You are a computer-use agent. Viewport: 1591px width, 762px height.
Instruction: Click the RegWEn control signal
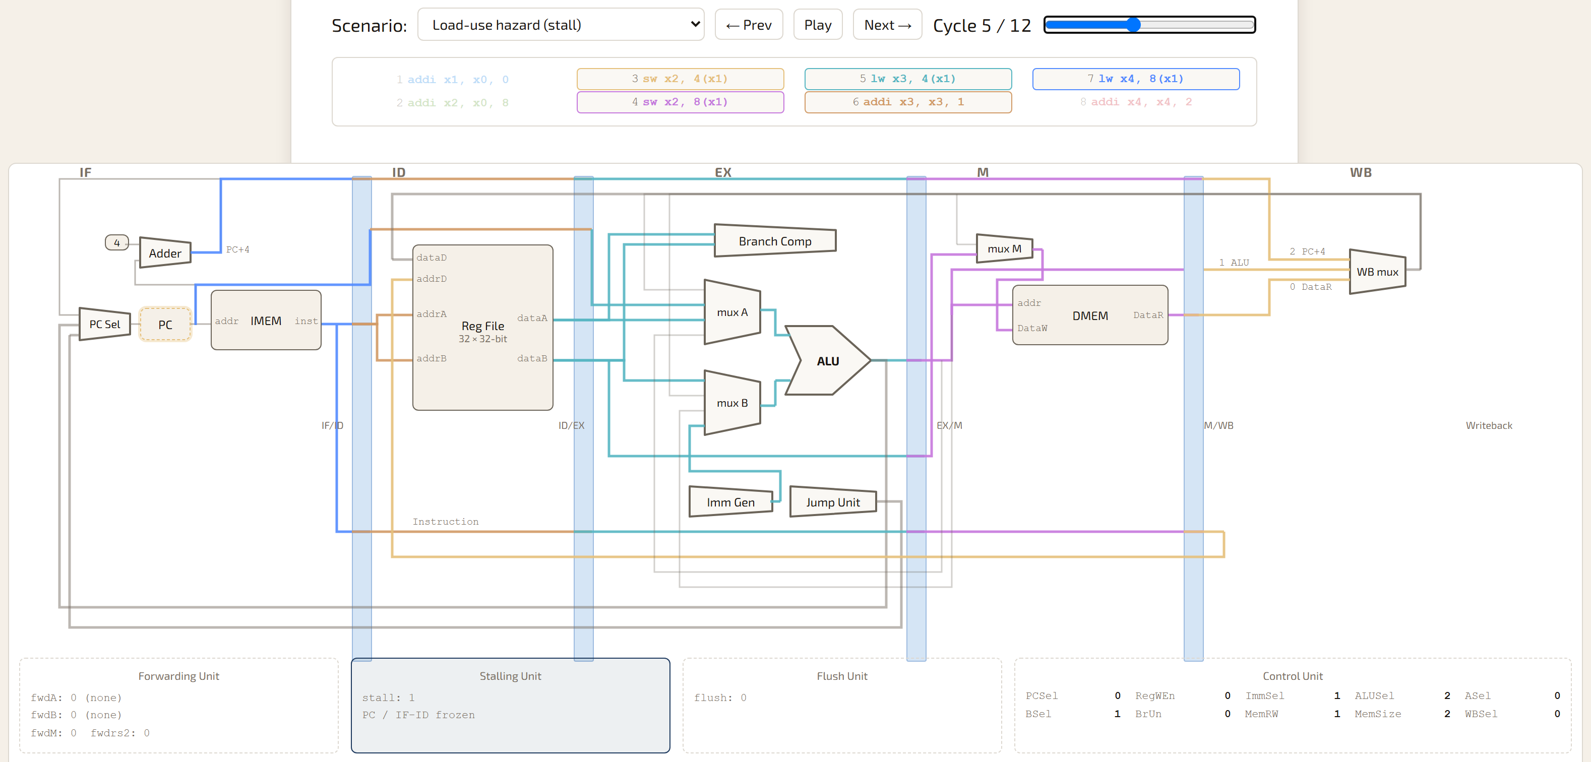coord(1183,695)
